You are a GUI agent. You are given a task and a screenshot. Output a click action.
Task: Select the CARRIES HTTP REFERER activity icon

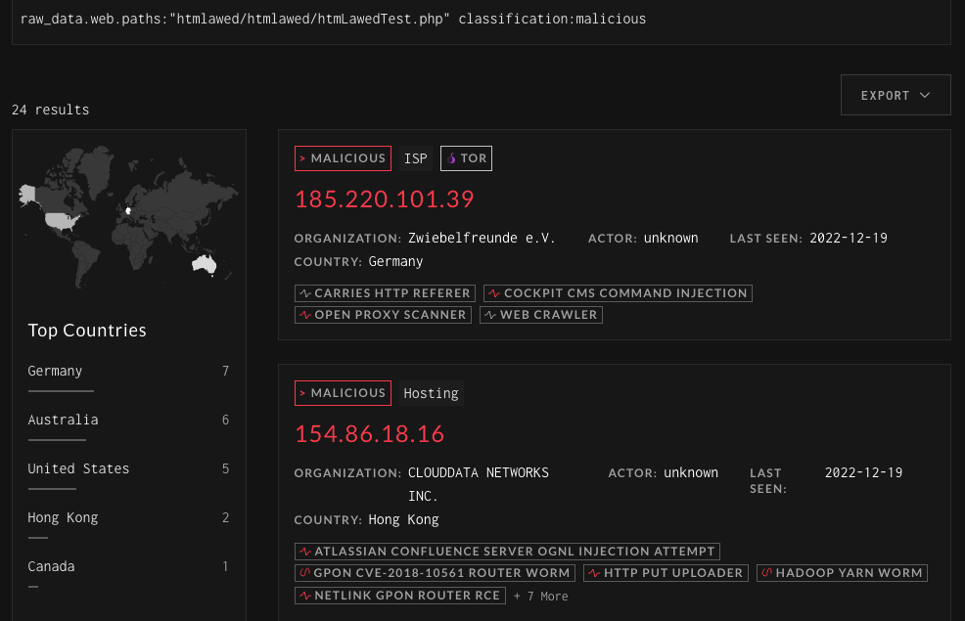pos(305,292)
